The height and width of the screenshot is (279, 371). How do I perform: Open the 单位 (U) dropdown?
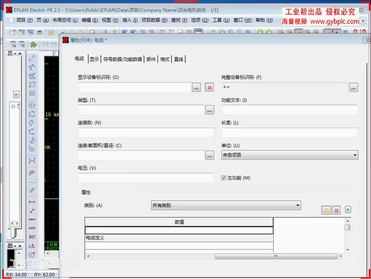click(290, 155)
